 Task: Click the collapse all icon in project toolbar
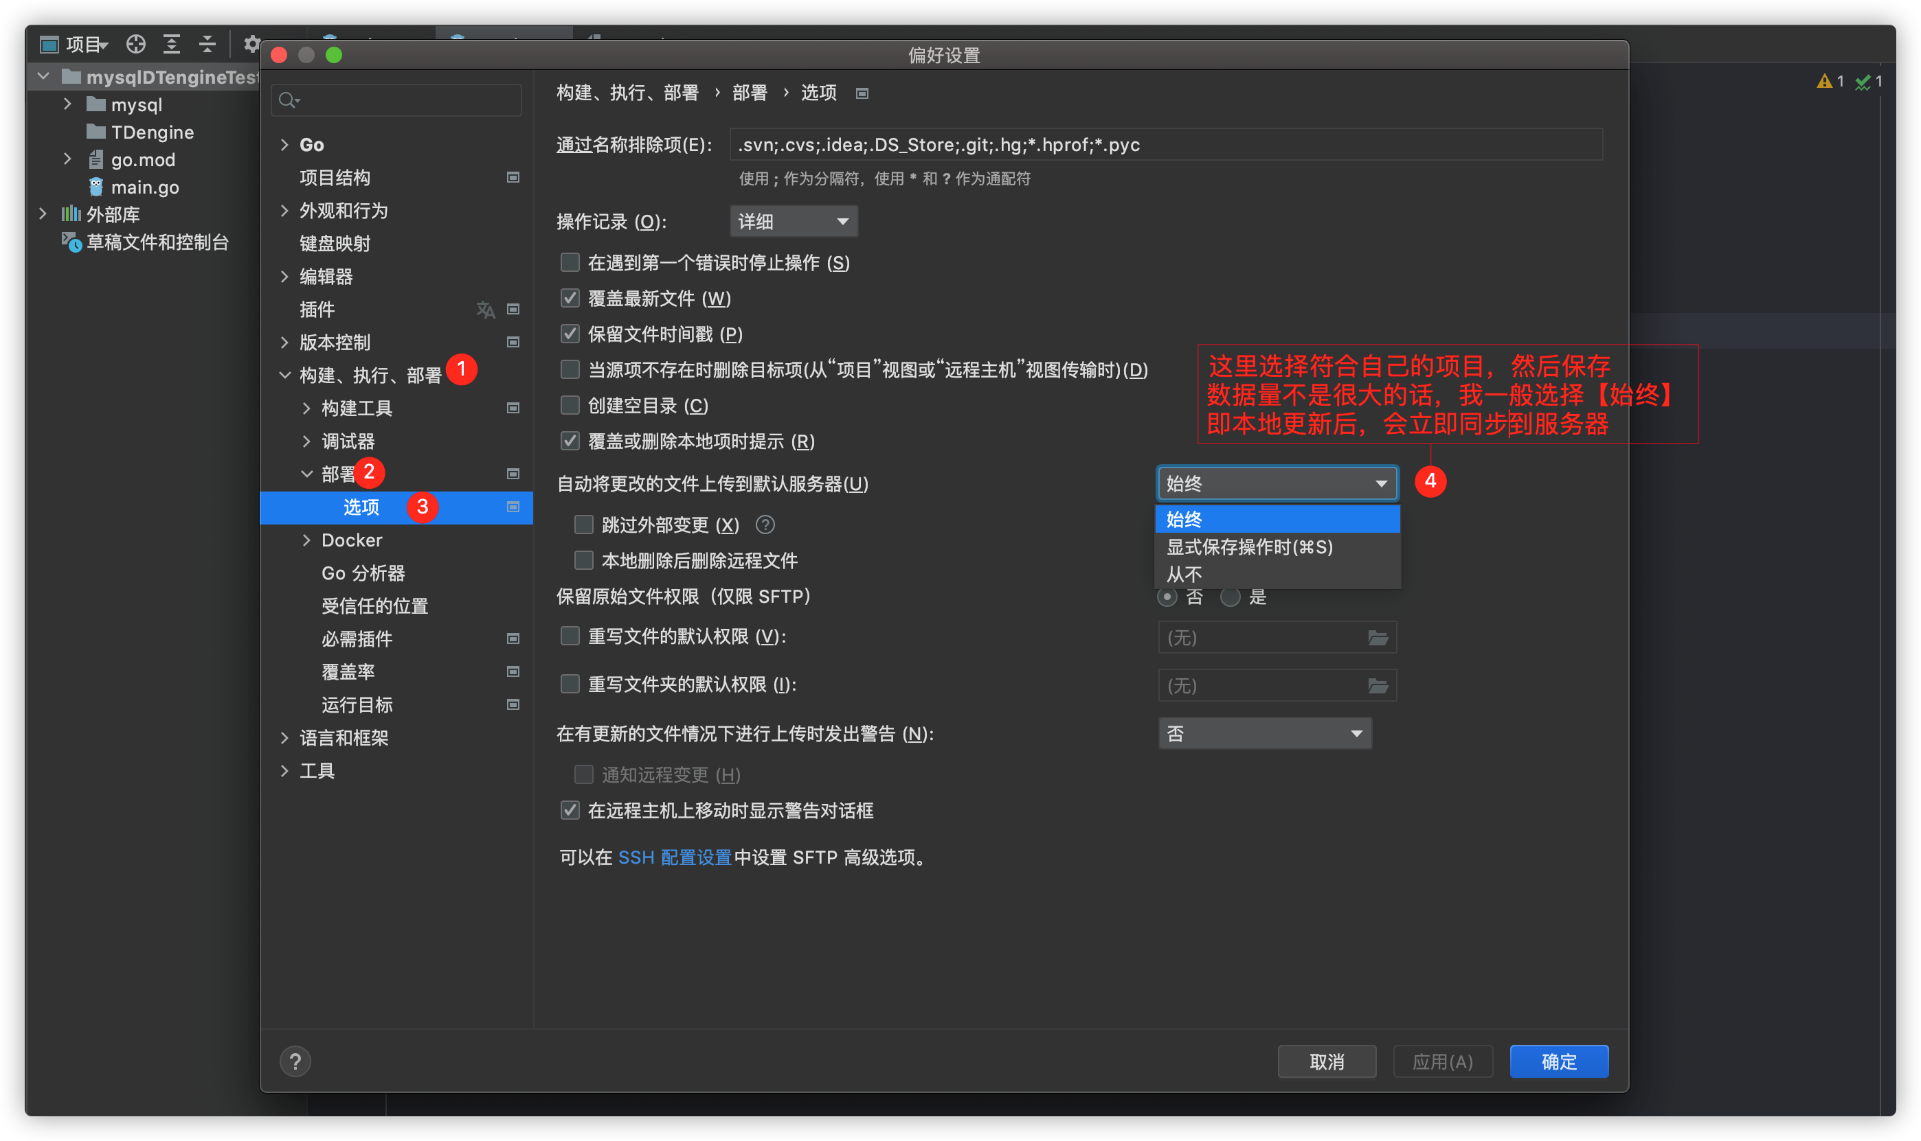pos(207,45)
